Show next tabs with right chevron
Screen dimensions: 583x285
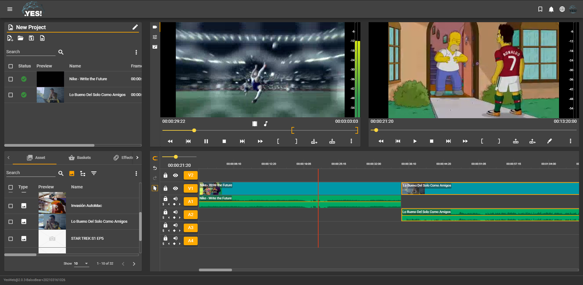pos(137,158)
